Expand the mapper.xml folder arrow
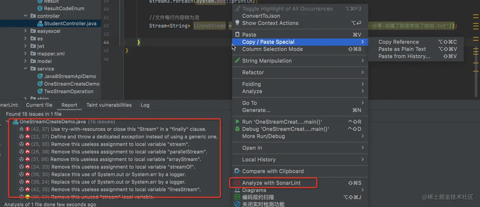The width and height of the screenshot is (480, 207). [x=25, y=54]
